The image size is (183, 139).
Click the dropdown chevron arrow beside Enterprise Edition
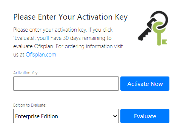(115, 116)
